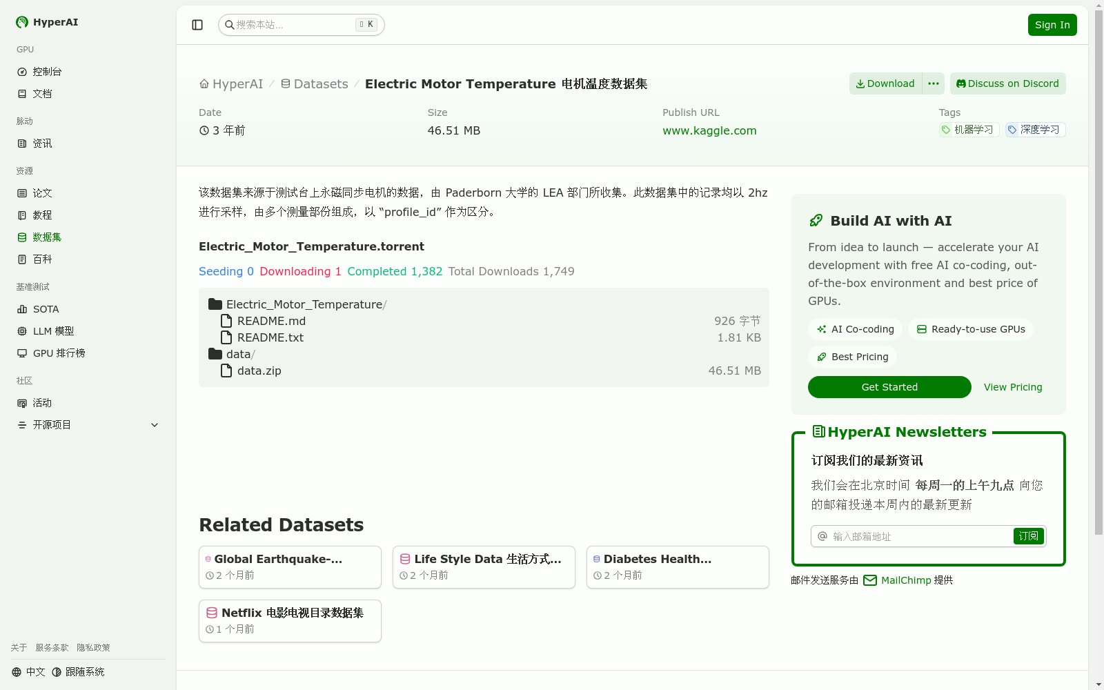This screenshot has height=690, width=1104.
Task: Open the Diabetes Health dataset card
Action: point(678,567)
